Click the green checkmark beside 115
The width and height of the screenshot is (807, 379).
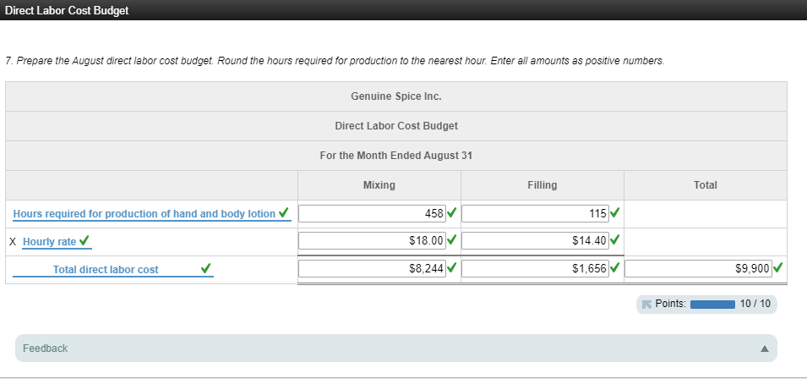(x=614, y=212)
